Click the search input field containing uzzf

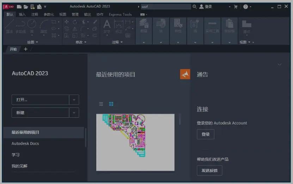166,7
